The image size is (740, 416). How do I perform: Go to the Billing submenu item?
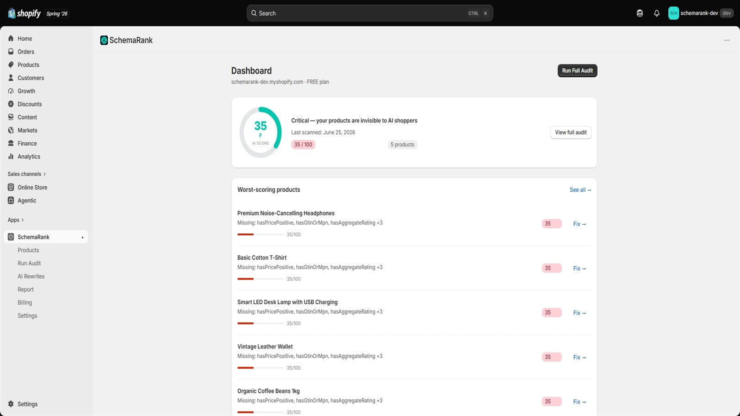tap(25, 303)
